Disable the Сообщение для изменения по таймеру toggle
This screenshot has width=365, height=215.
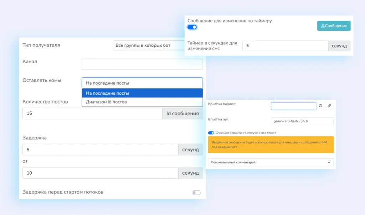coord(191,27)
